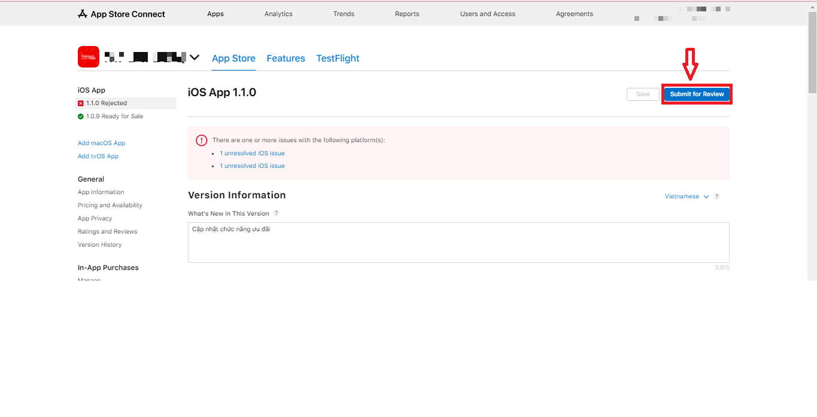
Task: Expand the app name dropdown chevron
Action: [195, 57]
